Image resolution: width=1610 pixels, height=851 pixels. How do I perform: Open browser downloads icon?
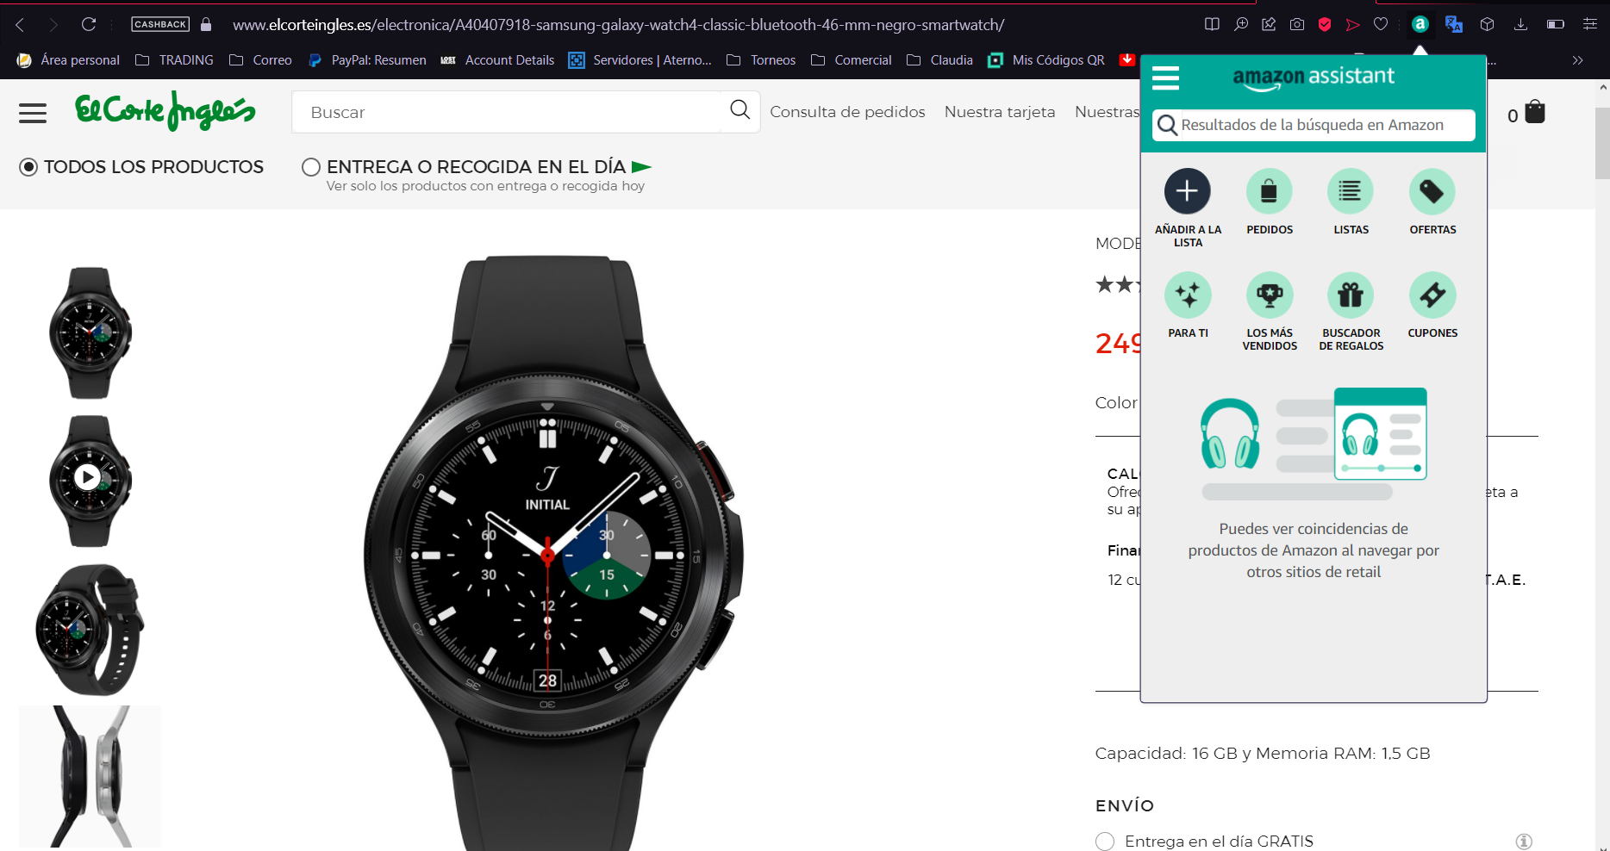[1520, 24]
